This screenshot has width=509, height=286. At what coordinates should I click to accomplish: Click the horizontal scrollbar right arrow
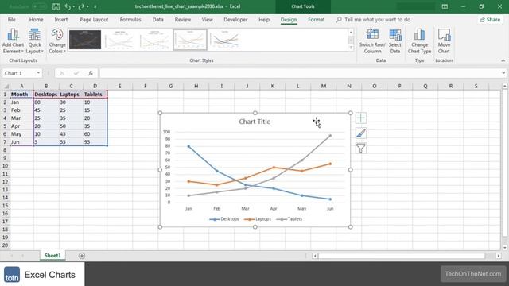tap(499, 256)
